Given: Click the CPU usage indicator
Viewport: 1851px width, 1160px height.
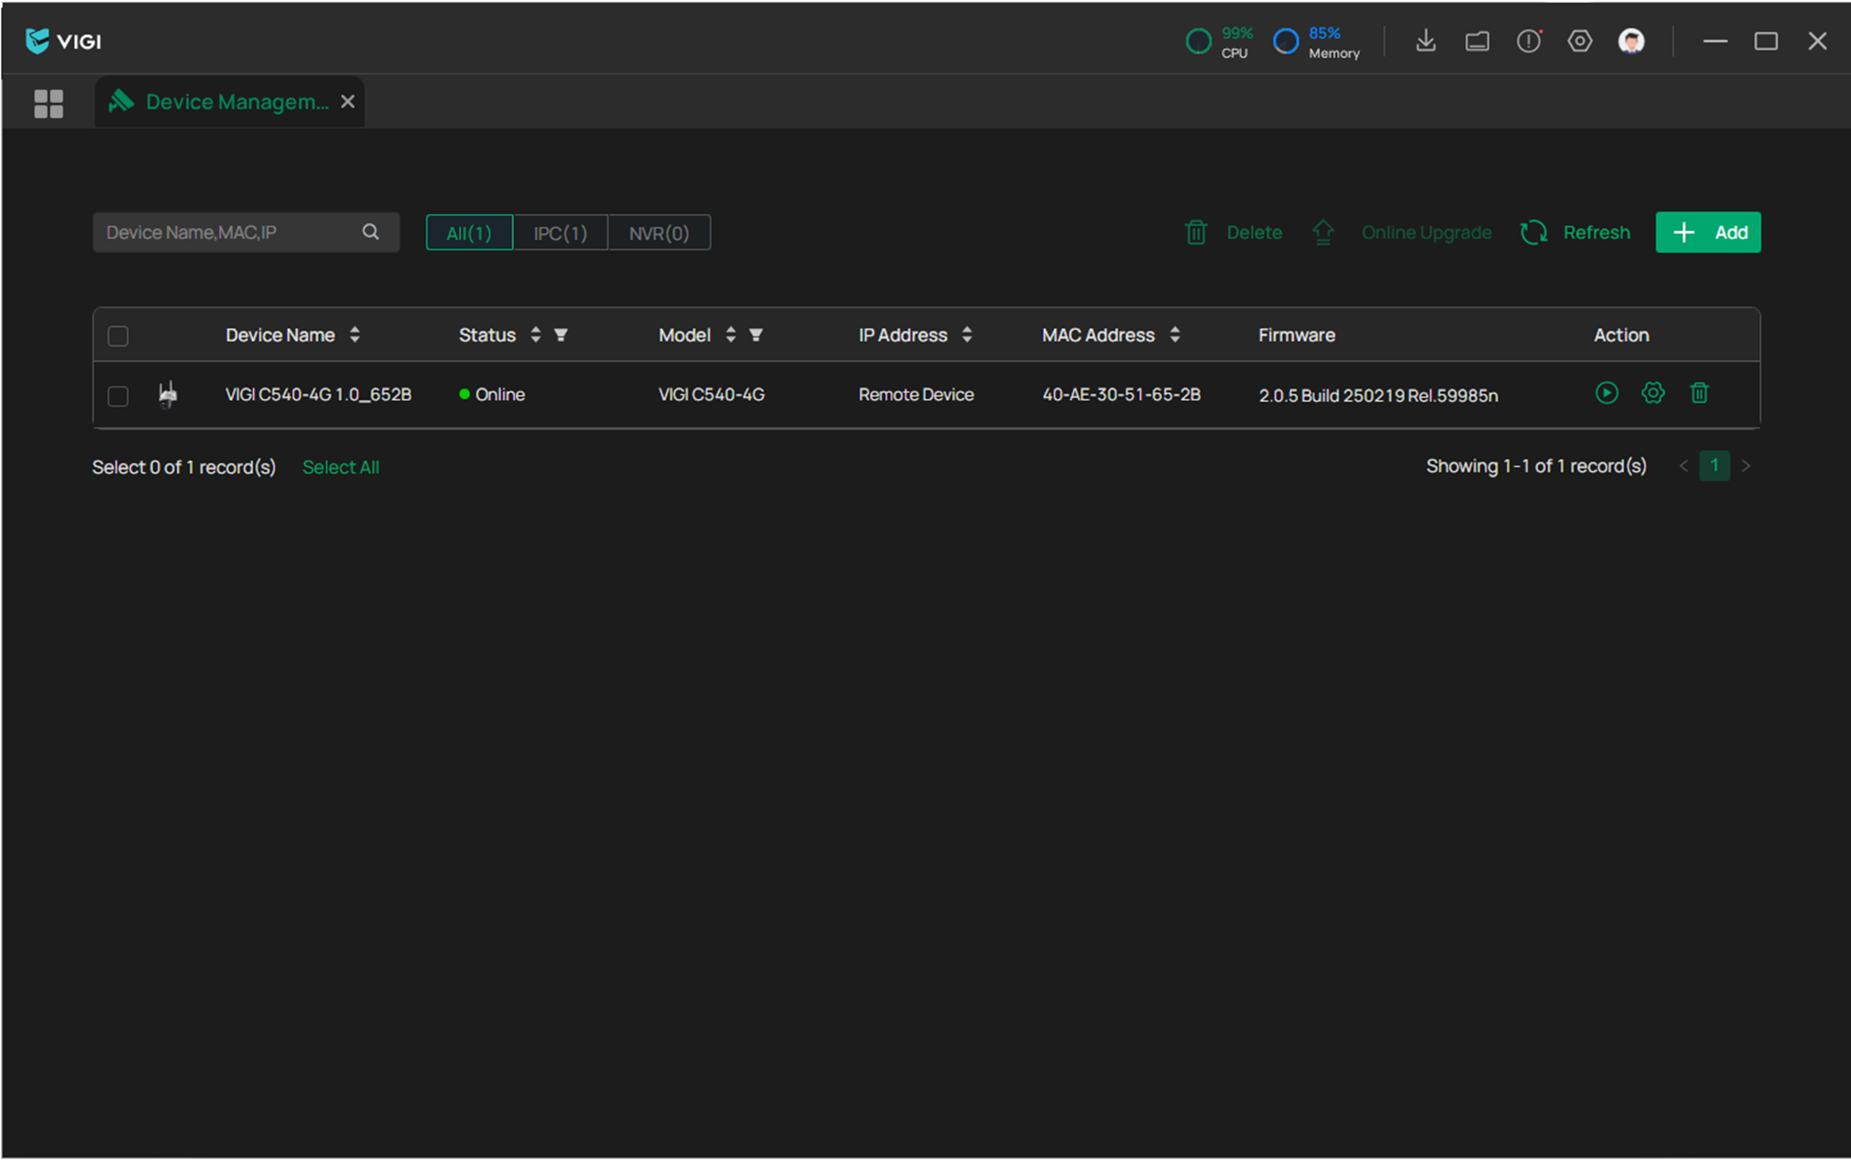Looking at the screenshot, I should pos(1219,42).
